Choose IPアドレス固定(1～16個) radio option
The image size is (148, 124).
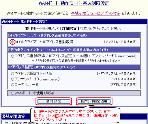[13, 74]
